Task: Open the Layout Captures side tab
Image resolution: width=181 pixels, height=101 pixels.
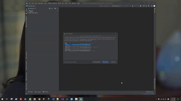Action: coord(26,65)
